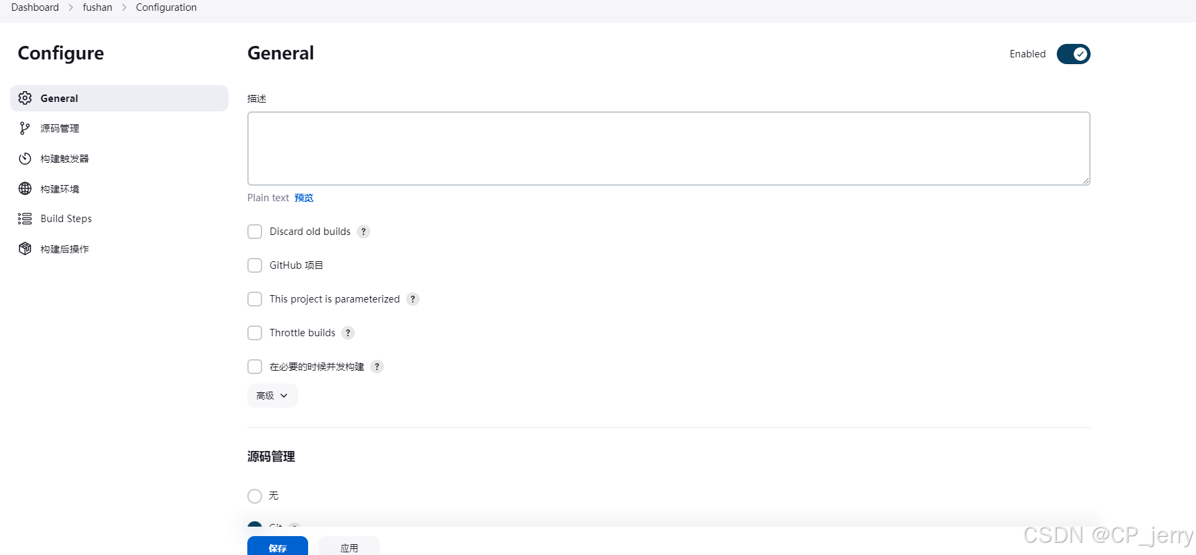Open the Dashboard breadcrumb link

pos(35,7)
